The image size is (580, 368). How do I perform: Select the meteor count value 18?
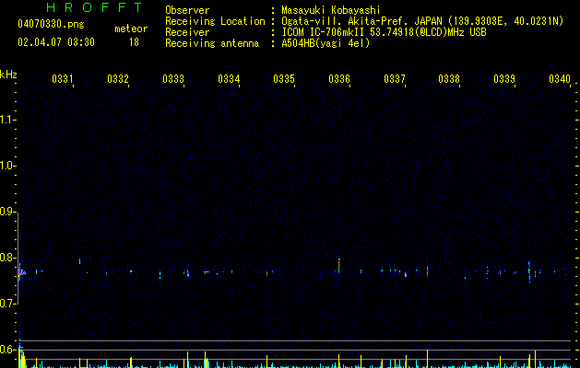pos(134,42)
